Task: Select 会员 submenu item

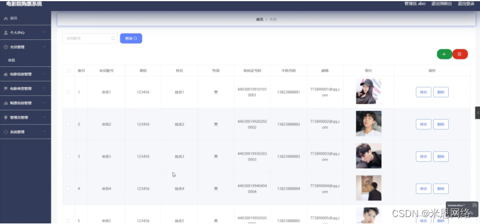Action: point(25,60)
